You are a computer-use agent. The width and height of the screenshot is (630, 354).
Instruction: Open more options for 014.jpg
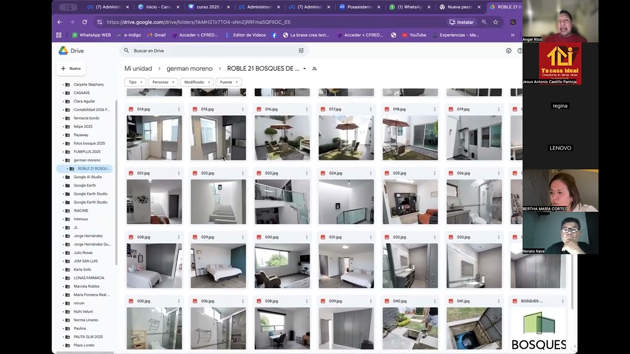coord(179,109)
